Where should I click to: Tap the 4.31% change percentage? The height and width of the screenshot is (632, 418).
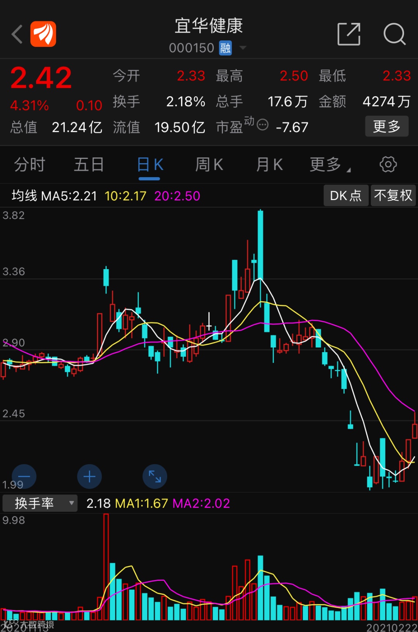point(29,105)
